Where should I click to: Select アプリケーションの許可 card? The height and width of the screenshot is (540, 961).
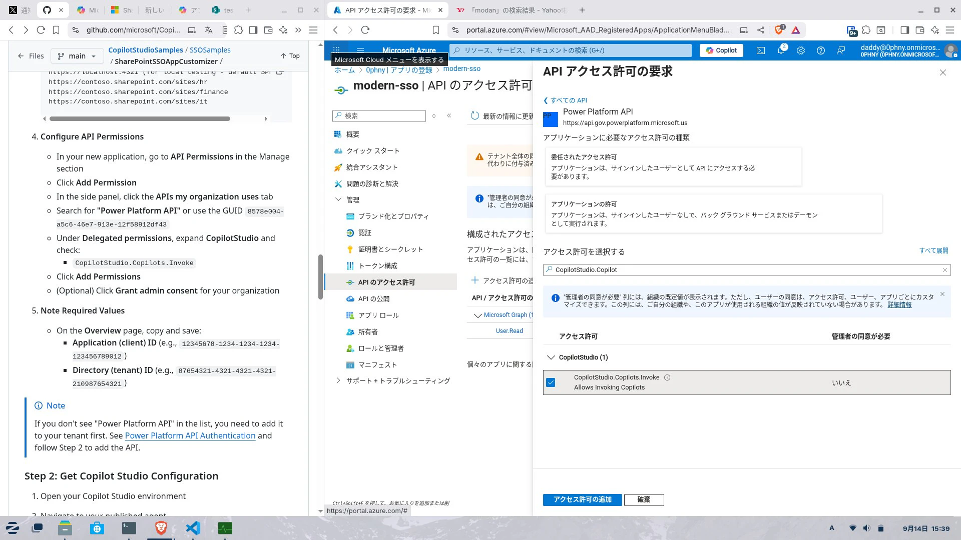(x=713, y=213)
